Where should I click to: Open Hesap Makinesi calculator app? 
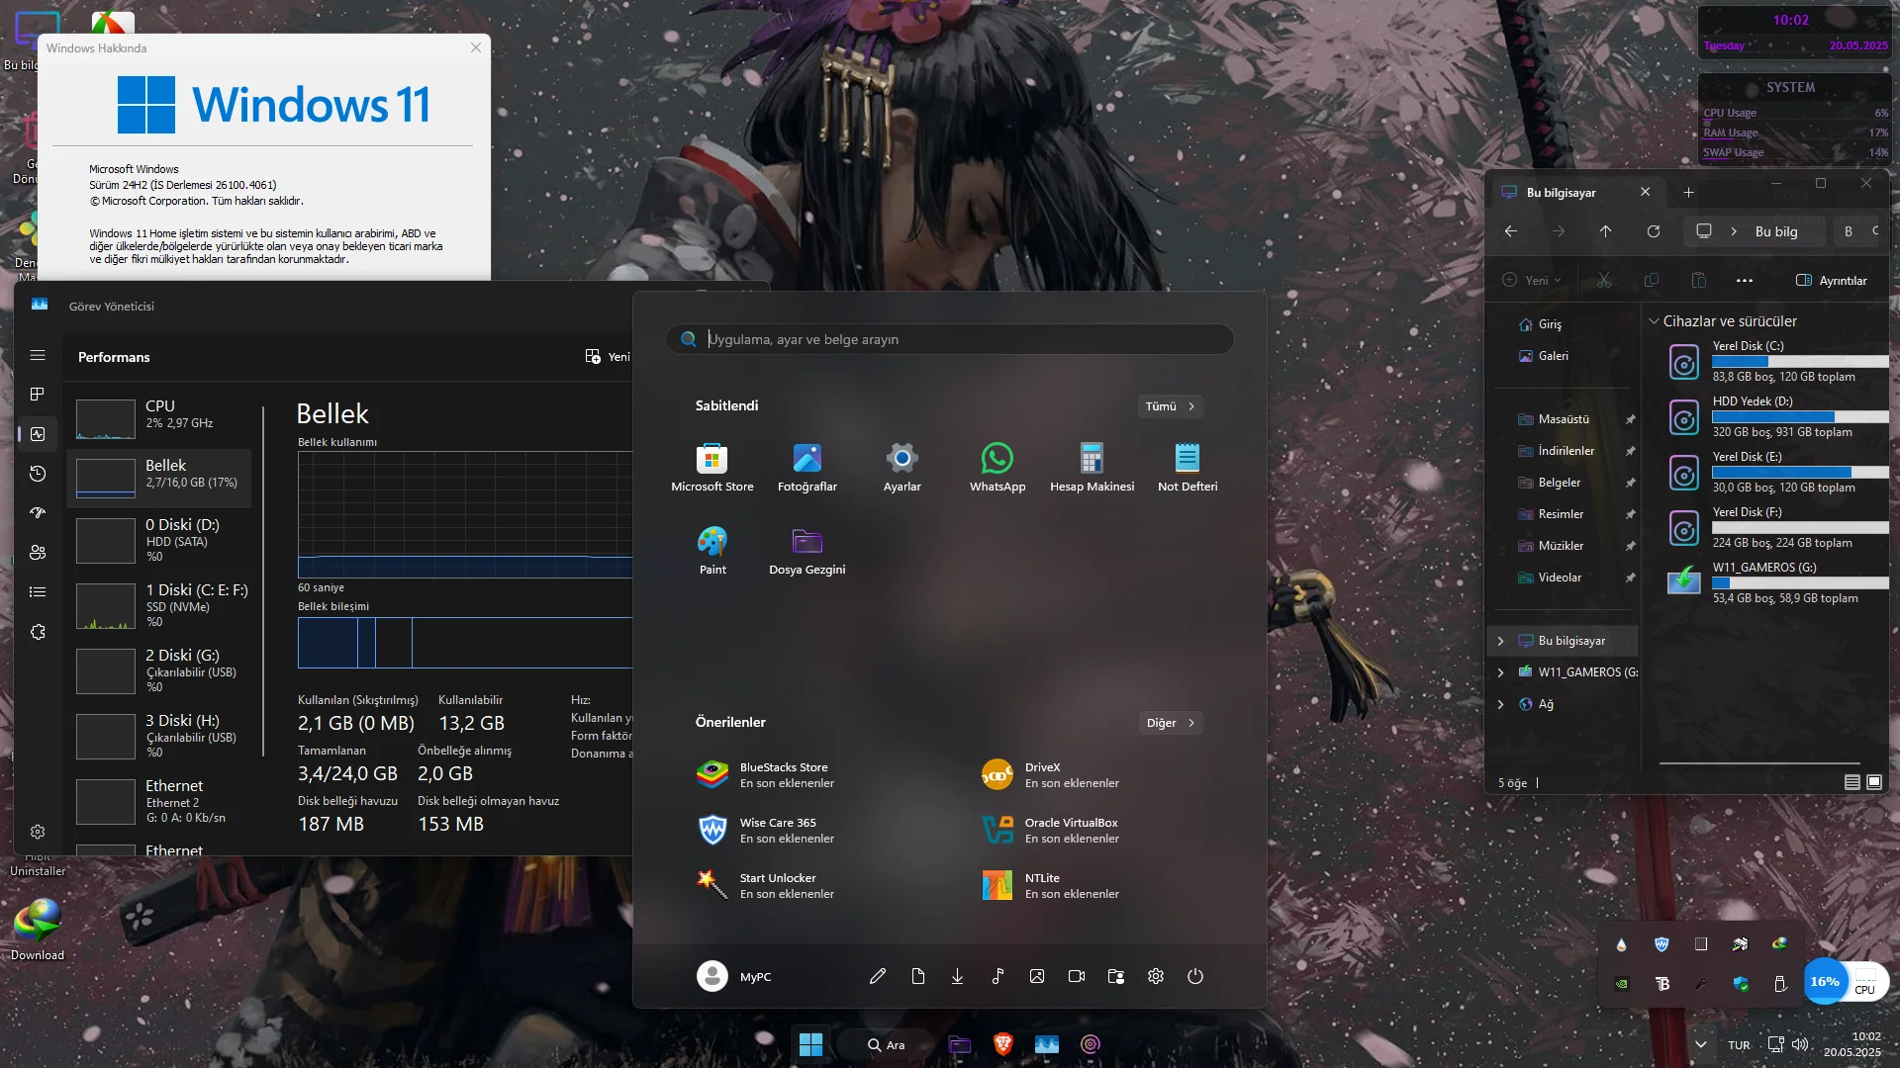[x=1092, y=467]
